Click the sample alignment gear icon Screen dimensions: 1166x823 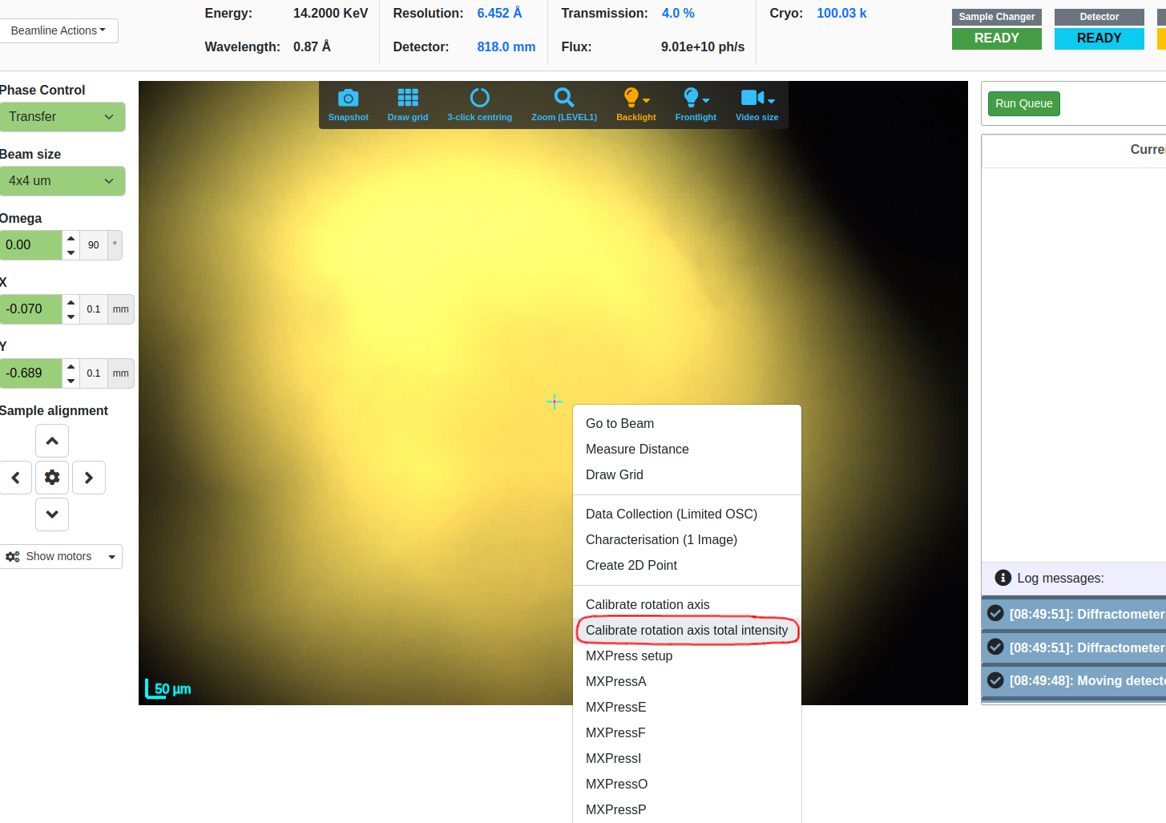click(52, 478)
